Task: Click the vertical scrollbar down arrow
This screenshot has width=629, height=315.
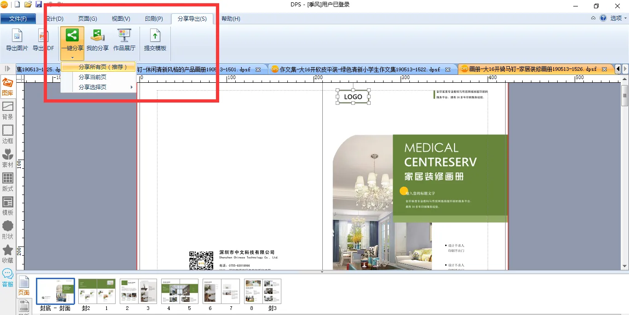Action: coord(625,266)
